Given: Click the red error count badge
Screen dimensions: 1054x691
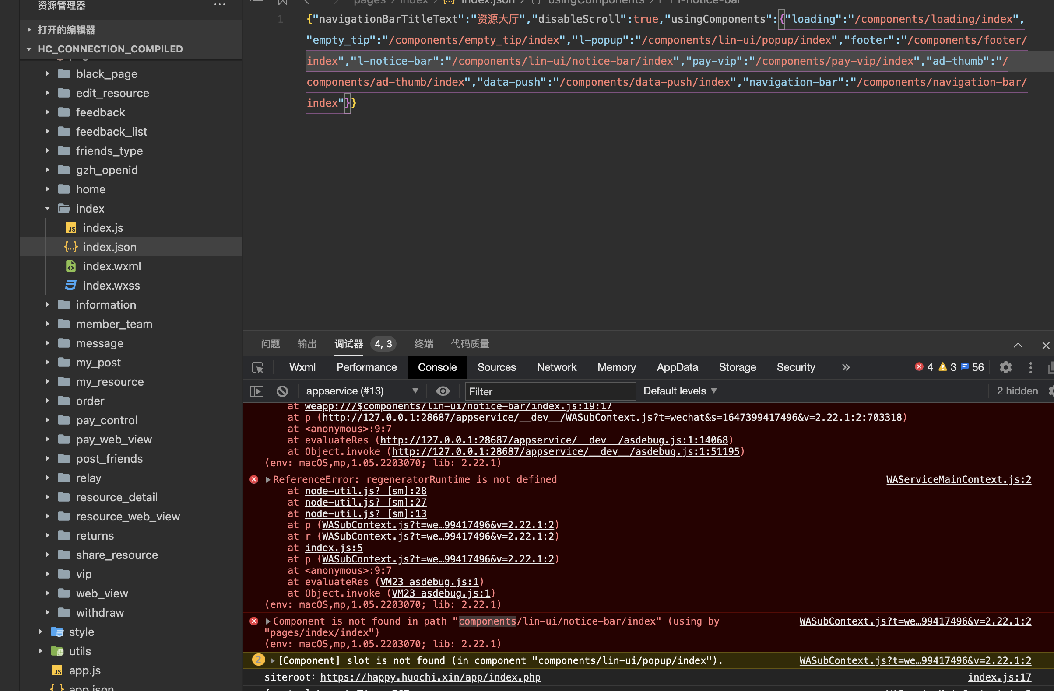Looking at the screenshot, I should click(924, 367).
